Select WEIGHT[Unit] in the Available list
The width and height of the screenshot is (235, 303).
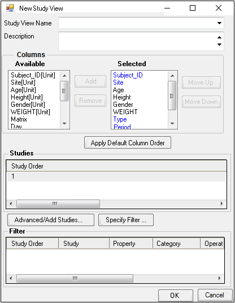coord(31,112)
